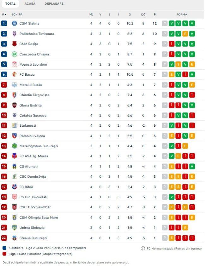Click the info icon beside FC Hermannstadt note

[143, 248]
